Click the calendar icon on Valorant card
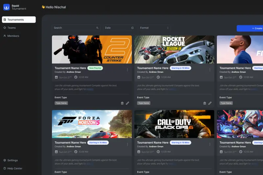Image resolution: width=263 pixels, height=175 pixels. pyautogui.click(x=221, y=152)
